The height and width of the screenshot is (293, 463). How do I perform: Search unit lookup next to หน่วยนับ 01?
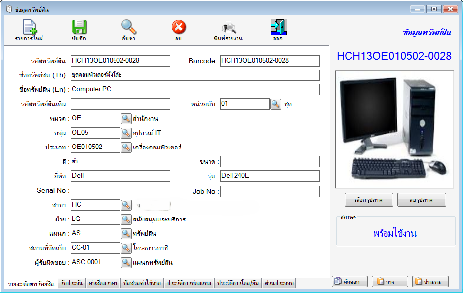pyautogui.click(x=276, y=104)
